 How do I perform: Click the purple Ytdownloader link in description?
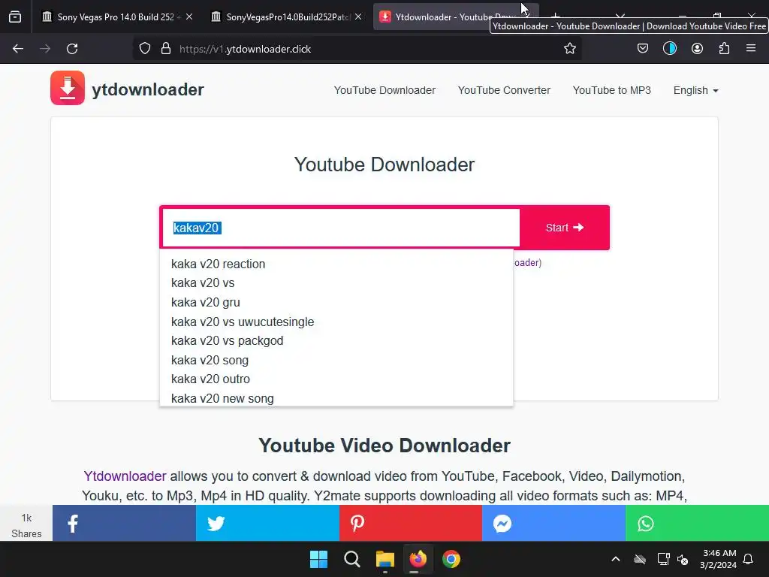click(x=125, y=476)
